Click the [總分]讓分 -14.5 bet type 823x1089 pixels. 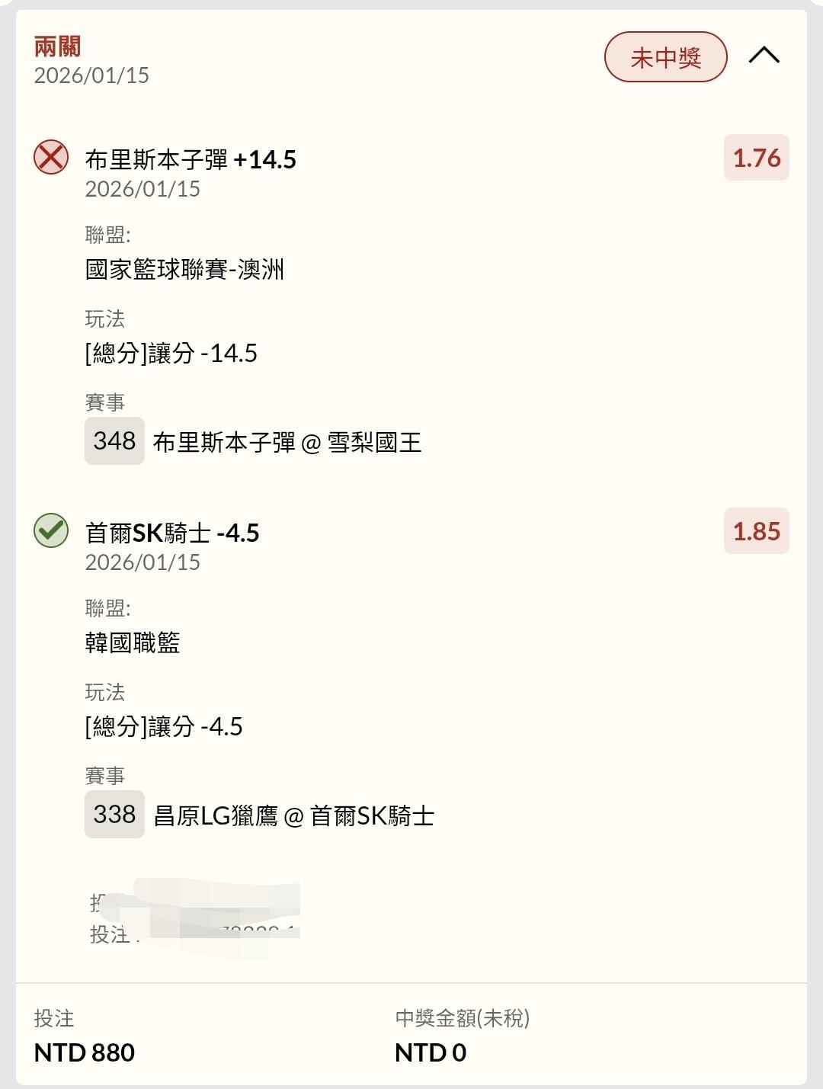pos(171,354)
